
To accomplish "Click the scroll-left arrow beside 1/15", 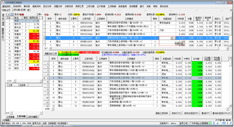I will (x=15, y=81).
